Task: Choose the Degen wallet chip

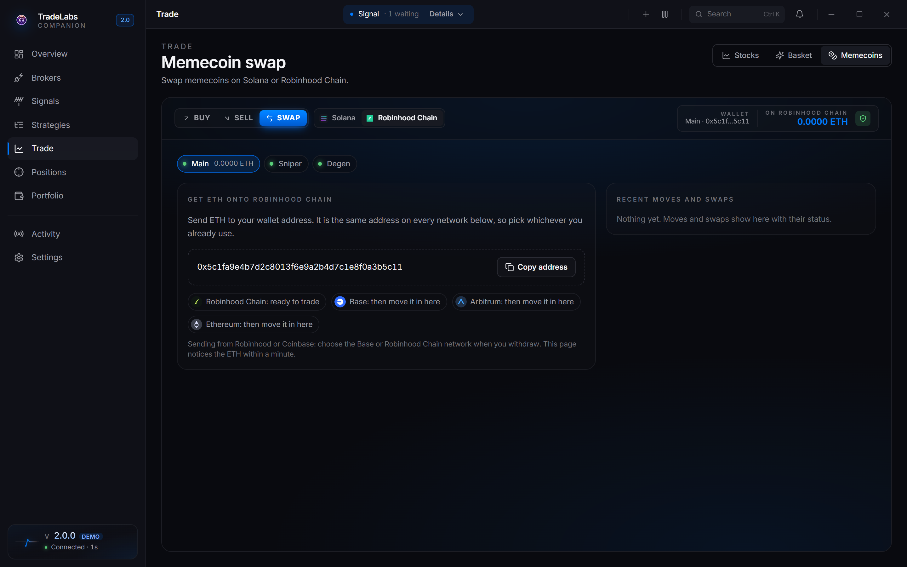Action: point(334,164)
